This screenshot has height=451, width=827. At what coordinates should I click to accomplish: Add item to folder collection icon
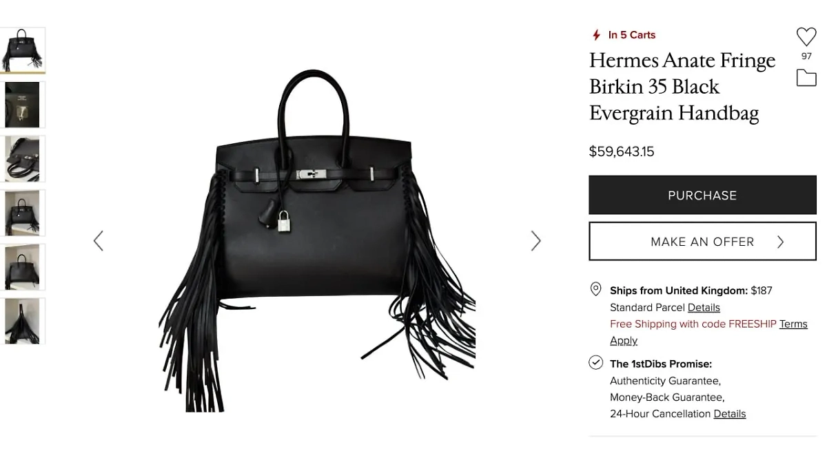coord(806,77)
